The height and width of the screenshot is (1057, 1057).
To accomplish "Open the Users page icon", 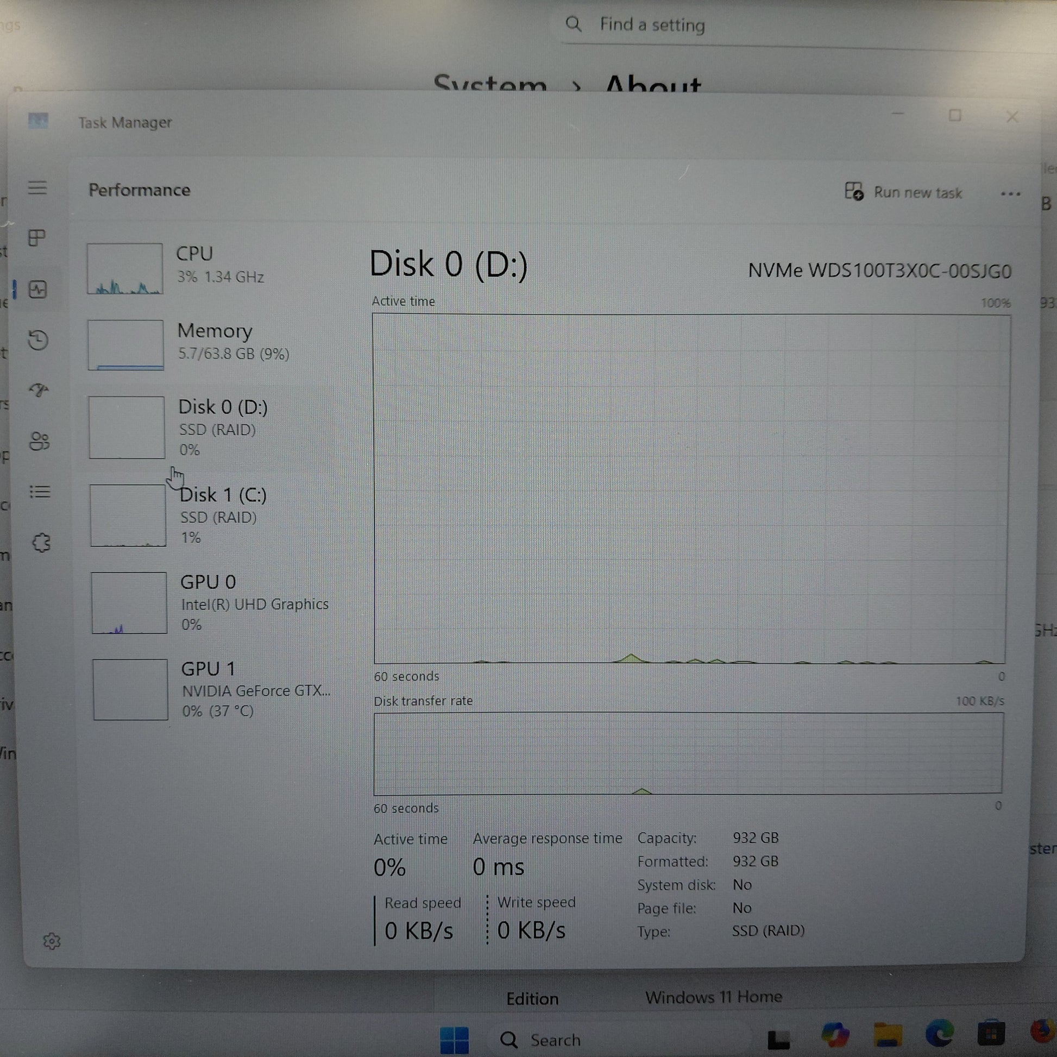I will 40,441.
